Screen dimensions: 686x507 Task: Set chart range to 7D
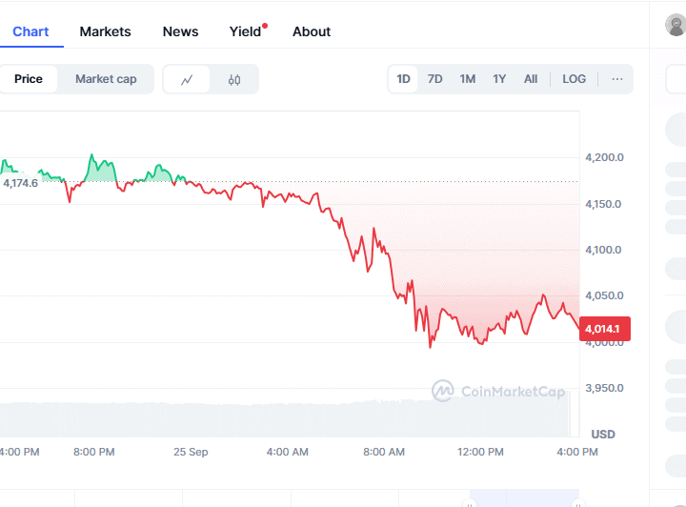coord(435,79)
